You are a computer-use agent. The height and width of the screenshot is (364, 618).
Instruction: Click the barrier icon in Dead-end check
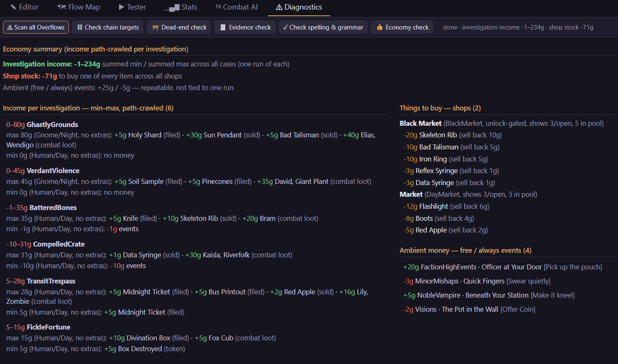pyautogui.click(x=155, y=28)
